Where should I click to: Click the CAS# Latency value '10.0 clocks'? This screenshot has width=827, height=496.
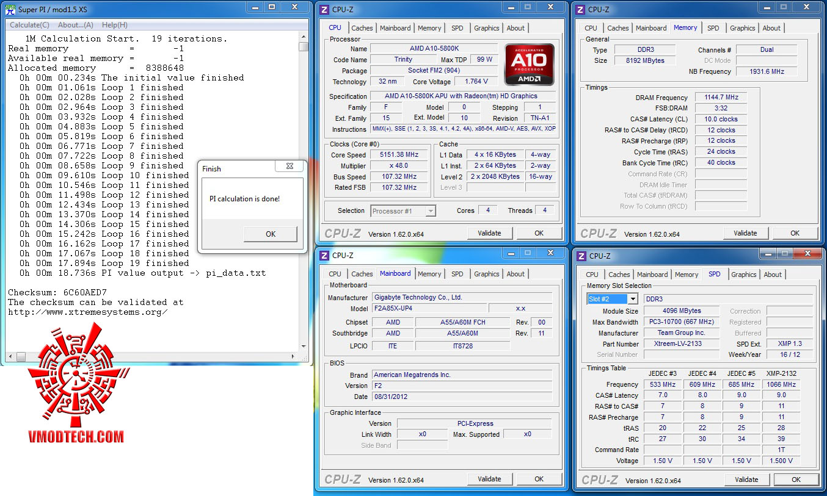coord(721,120)
